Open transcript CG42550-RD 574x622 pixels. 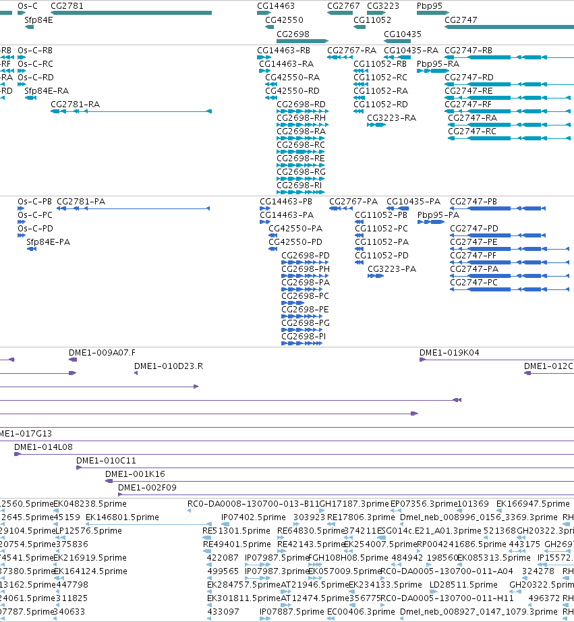click(x=292, y=91)
